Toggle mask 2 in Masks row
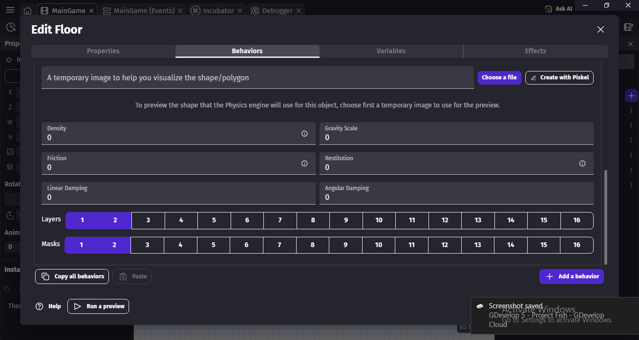 [114, 245]
